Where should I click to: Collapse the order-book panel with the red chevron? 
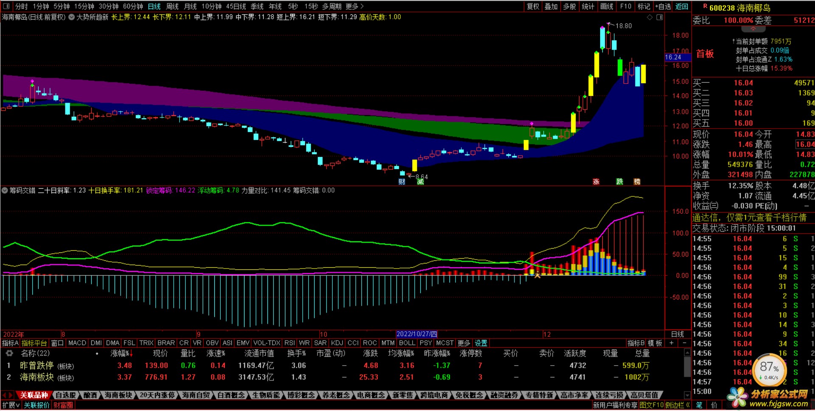pos(753,29)
